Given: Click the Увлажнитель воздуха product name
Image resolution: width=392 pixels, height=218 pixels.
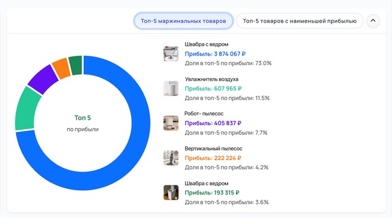Looking at the screenshot, I should point(211,79).
